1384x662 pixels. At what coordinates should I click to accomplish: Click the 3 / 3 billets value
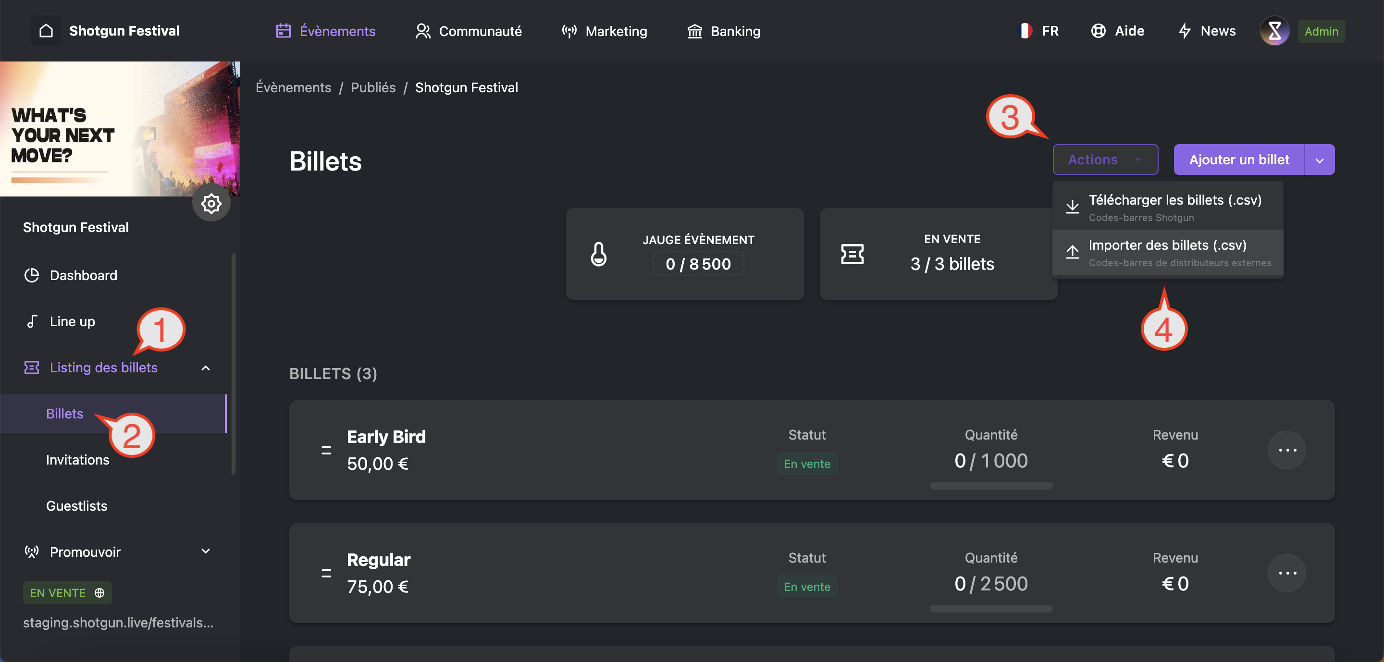952,264
